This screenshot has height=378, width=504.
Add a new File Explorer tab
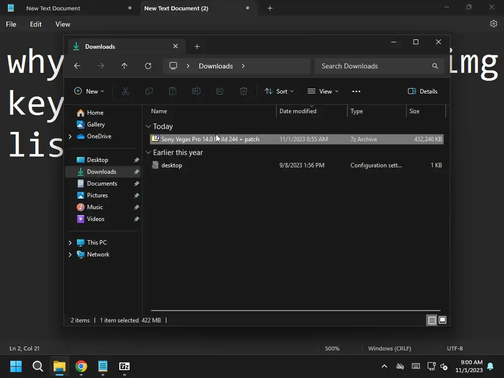pos(197,47)
